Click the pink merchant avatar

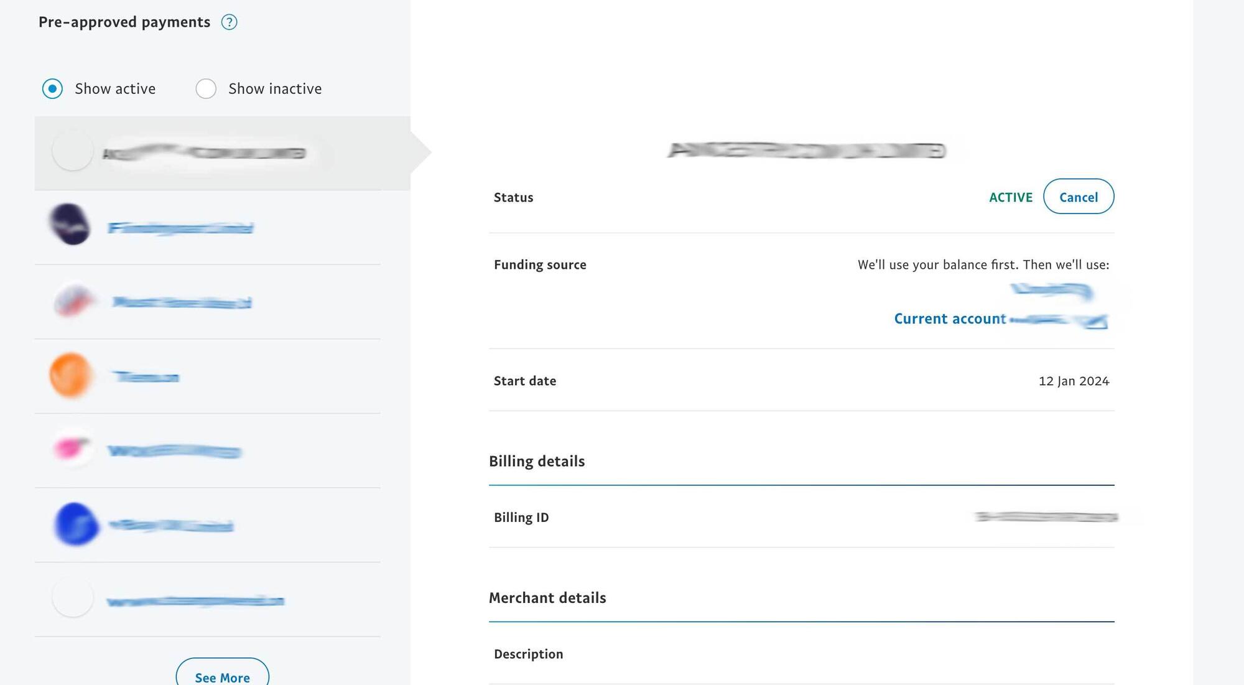tap(72, 448)
